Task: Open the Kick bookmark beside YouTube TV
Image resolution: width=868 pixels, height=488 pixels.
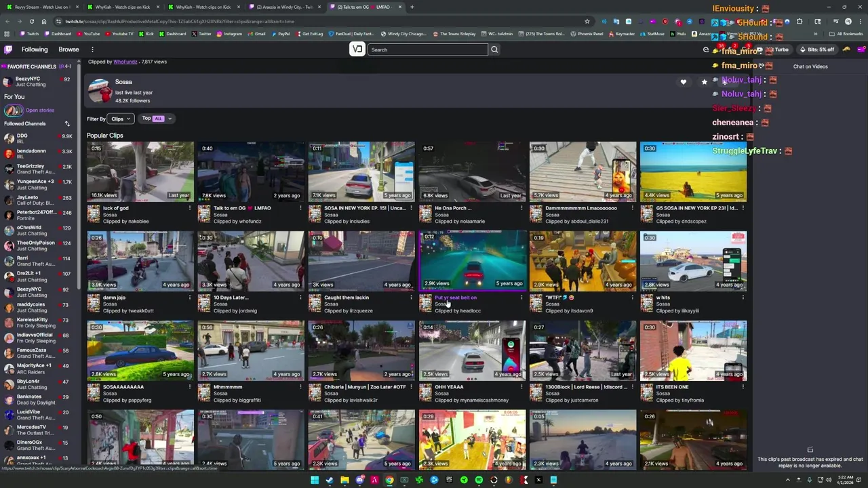Action: tap(146, 34)
